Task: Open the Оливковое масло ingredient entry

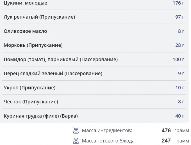Action: click(x=25, y=31)
